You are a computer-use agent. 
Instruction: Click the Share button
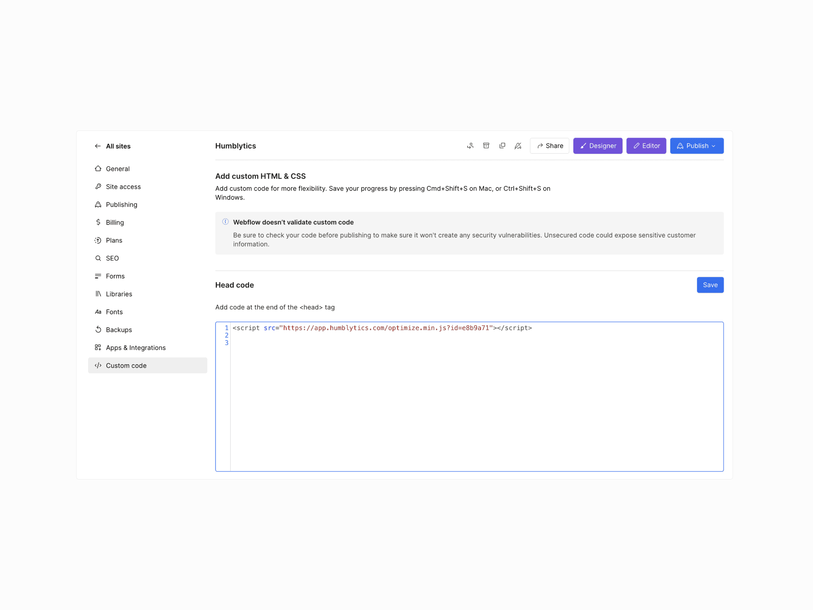pyautogui.click(x=550, y=146)
